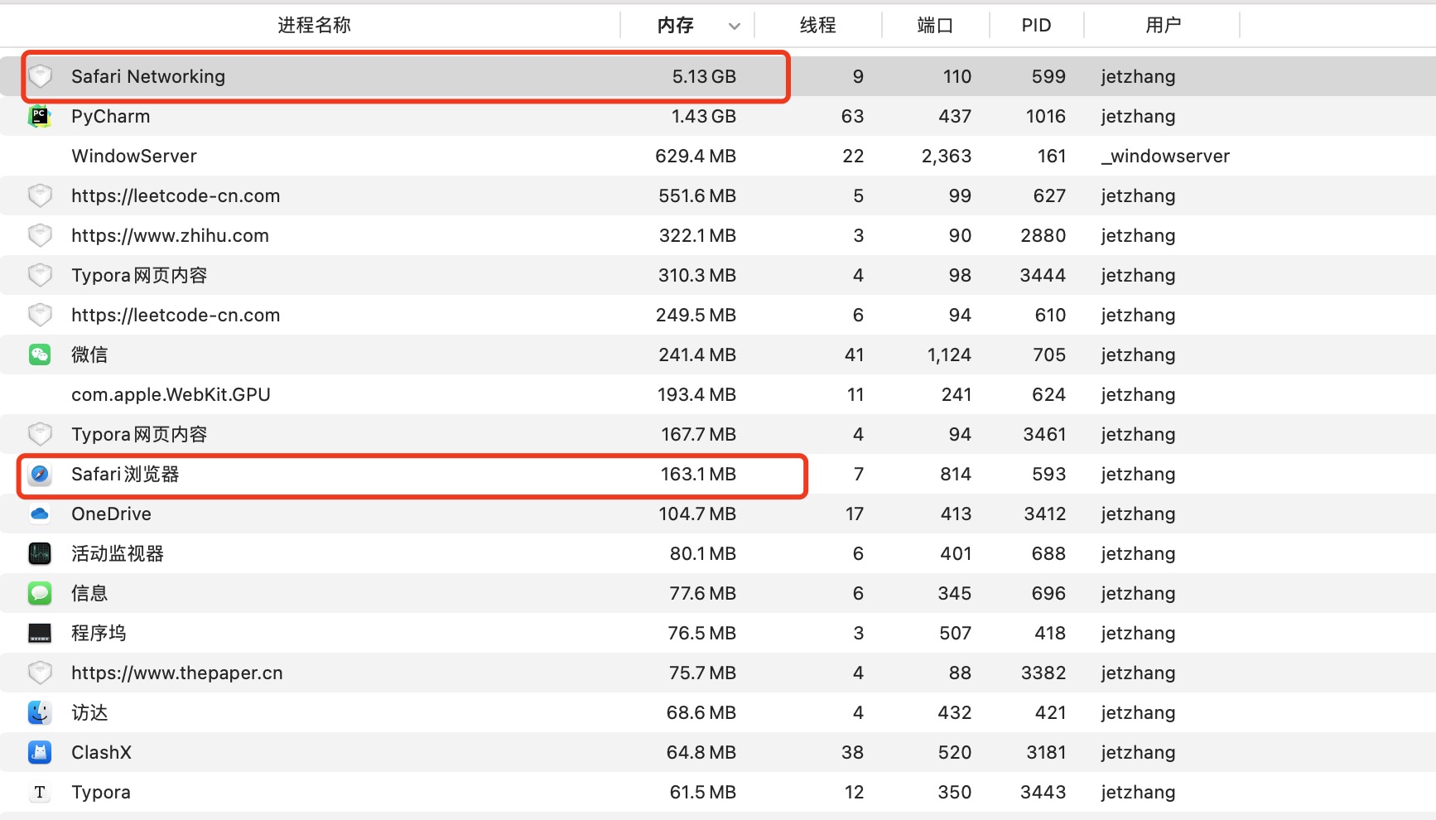Click the zhihu.com process shield icon

pos(40,235)
